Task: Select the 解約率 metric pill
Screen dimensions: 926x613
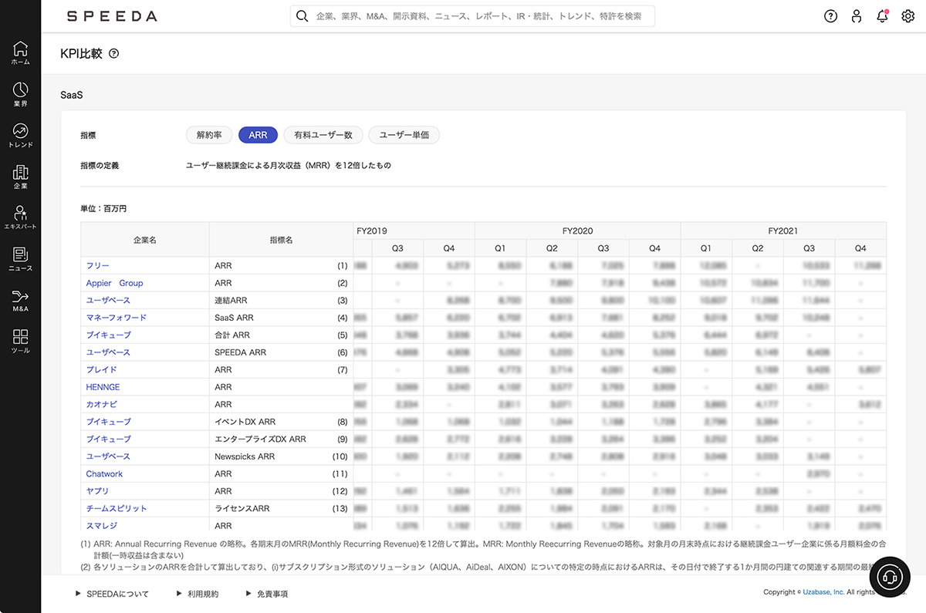Action: pos(209,135)
